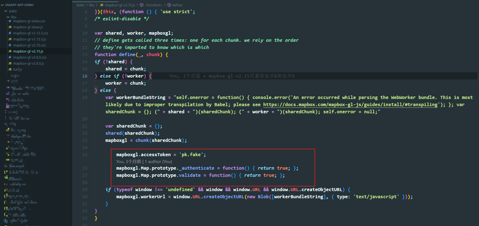Click 'use strict' string on line 6

[x=176, y=12]
